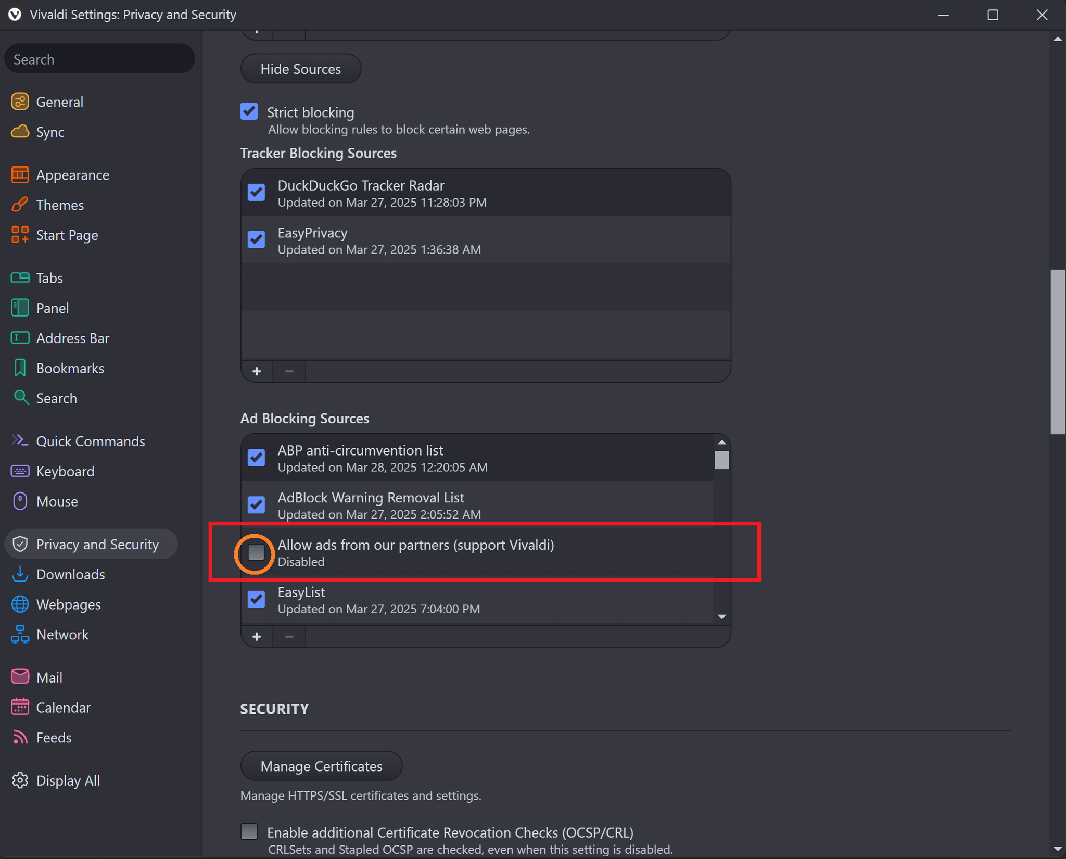Open Network settings icon
This screenshot has height=859, width=1066.
pyautogui.click(x=20, y=634)
